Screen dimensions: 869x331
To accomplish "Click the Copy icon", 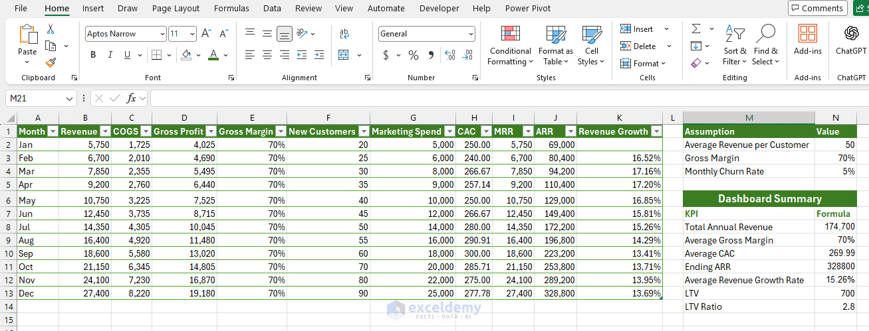I will pos(51,46).
